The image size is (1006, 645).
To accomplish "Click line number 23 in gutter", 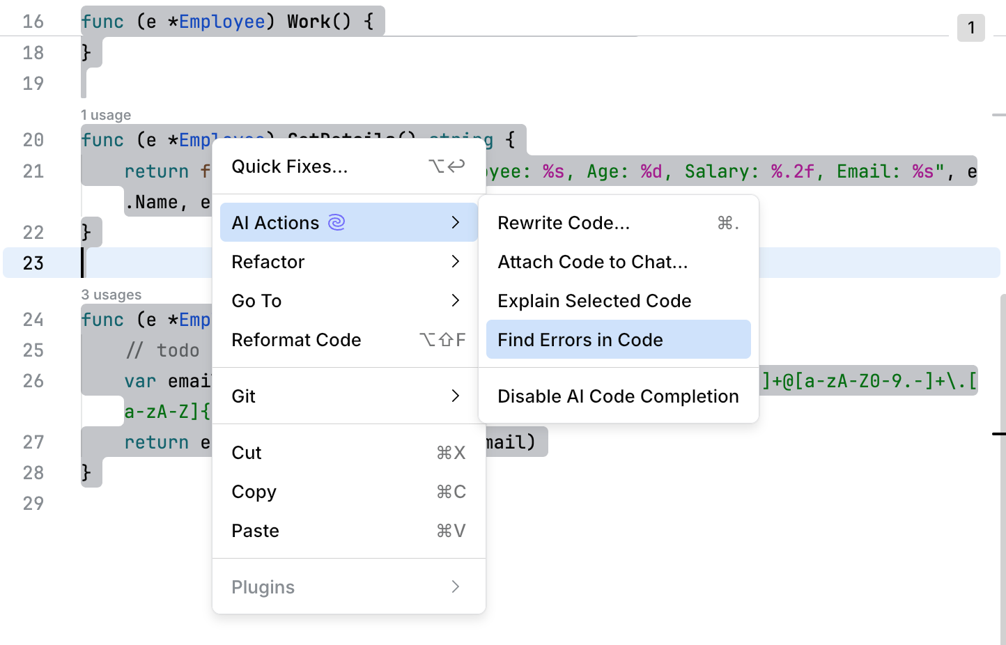I will [x=33, y=263].
